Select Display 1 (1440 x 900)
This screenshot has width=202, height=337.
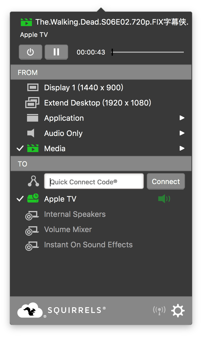pyautogui.click(x=83, y=88)
